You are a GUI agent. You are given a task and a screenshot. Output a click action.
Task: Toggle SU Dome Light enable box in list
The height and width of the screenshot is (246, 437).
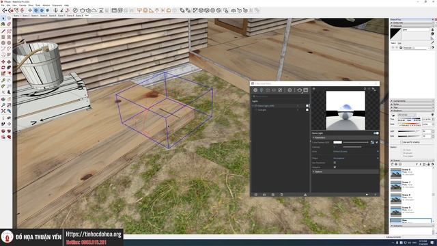click(x=307, y=106)
